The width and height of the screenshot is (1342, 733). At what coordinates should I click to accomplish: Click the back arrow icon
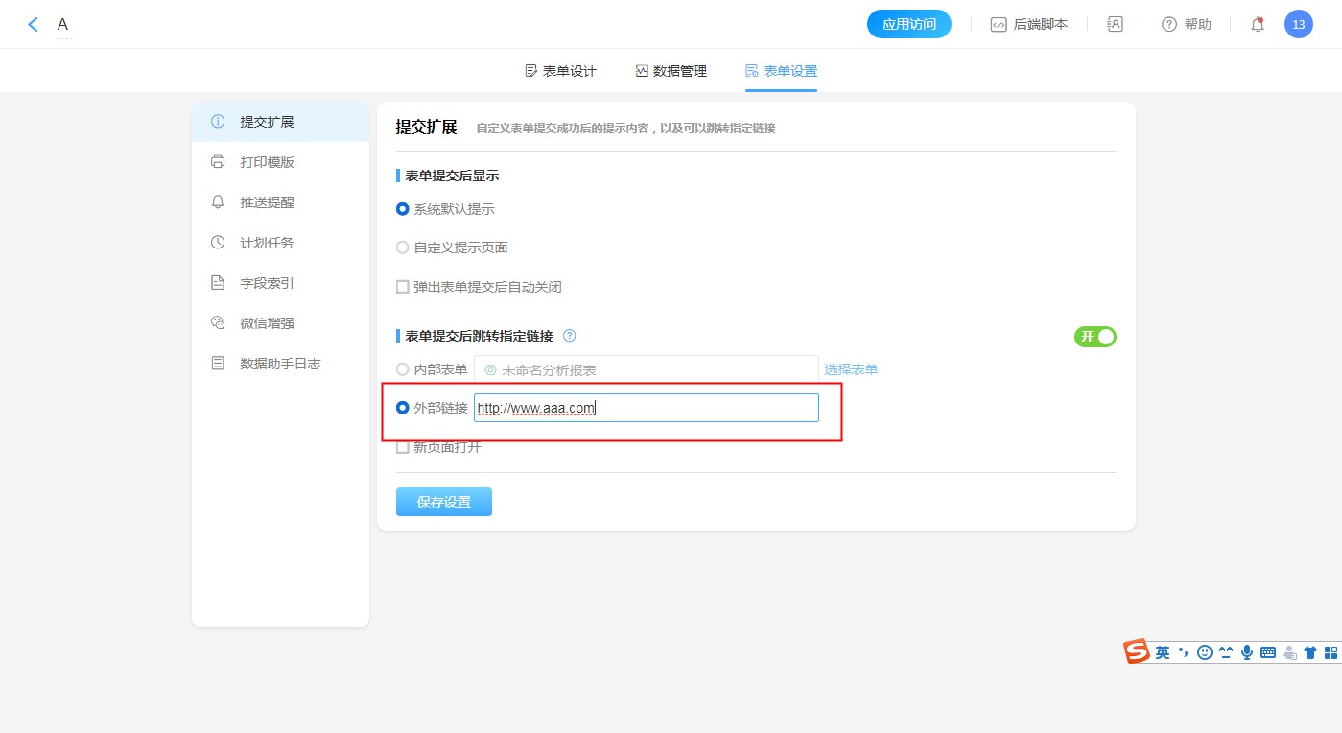coord(33,25)
